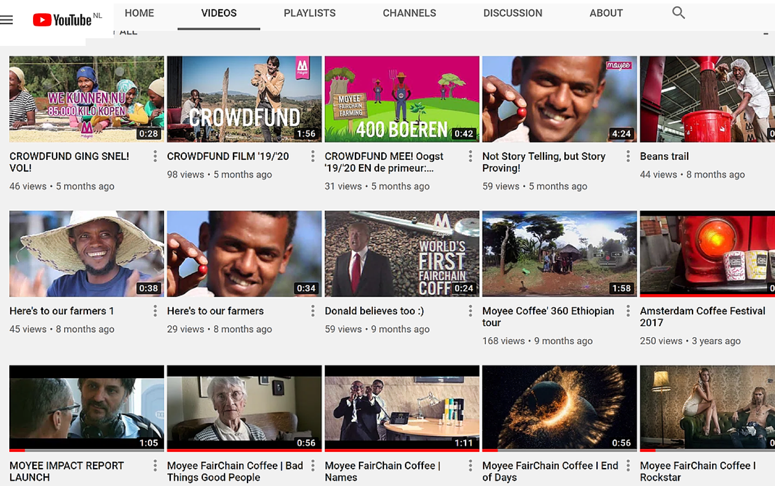Play the Names 1:11 thumbnail
The width and height of the screenshot is (775, 486).
coord(402,408)
